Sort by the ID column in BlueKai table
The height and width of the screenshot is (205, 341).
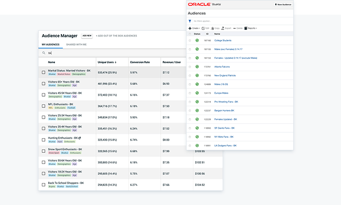point(207,34)
